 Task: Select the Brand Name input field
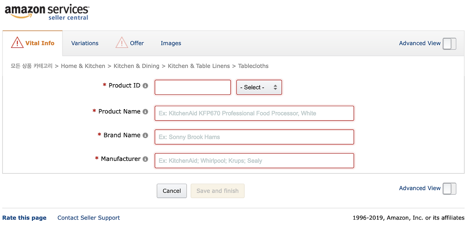point(254,137)
